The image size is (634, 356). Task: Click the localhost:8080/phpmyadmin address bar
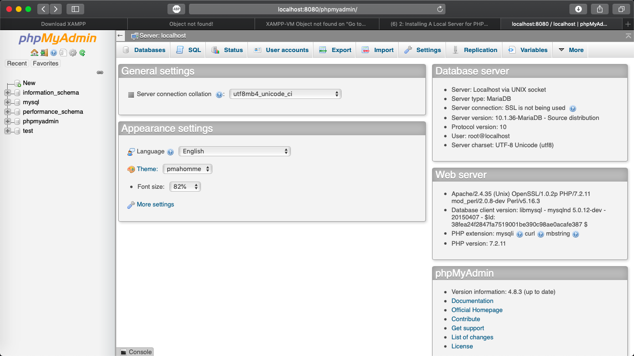click(x=317, y=9)
